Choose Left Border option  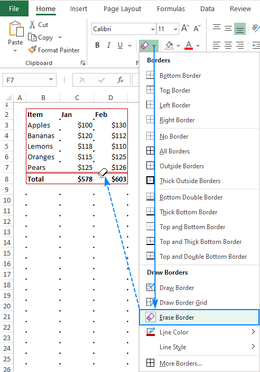tap(199, 105)
